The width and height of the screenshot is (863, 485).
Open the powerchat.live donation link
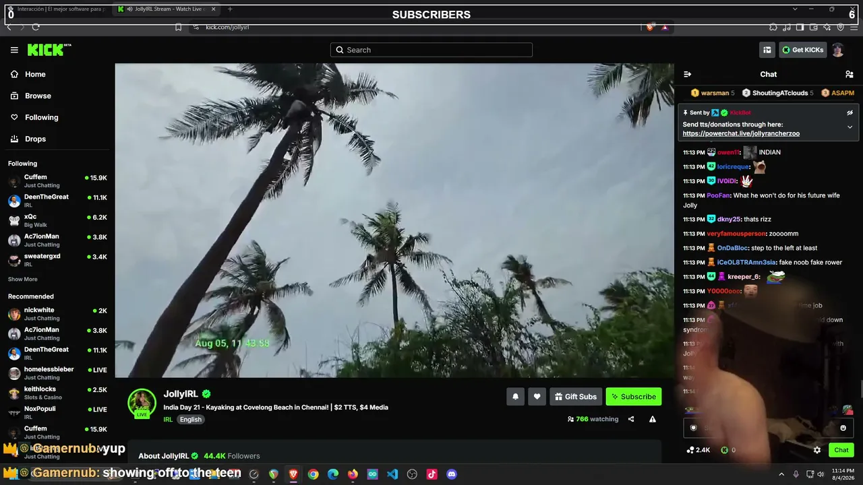click(741, 133)
